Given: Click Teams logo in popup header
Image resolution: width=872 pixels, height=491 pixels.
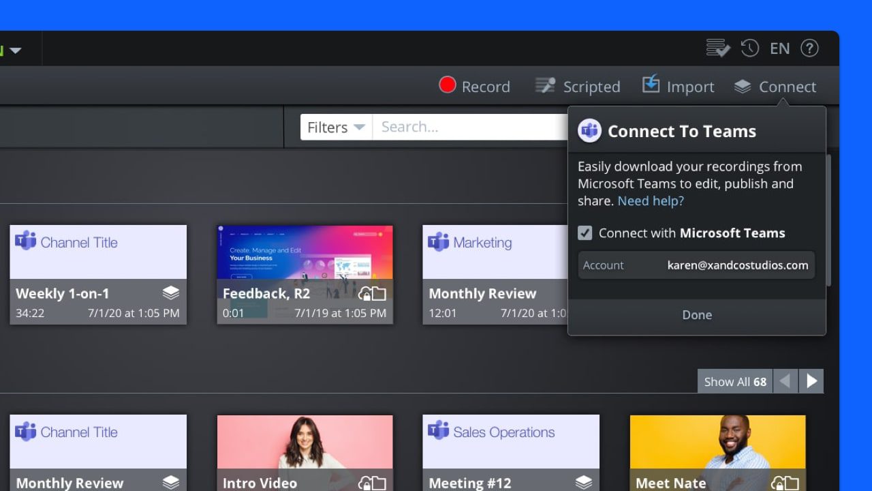Looking at the screenshot, I should pos(589,131).
